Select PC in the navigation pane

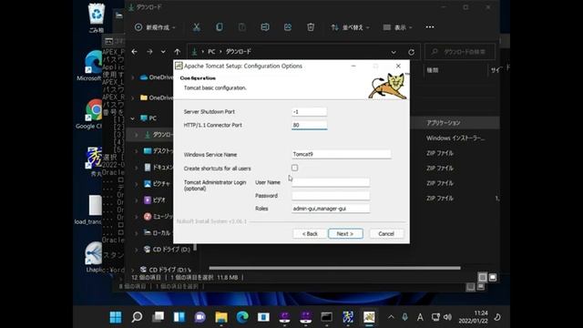(x=149, y=118)
